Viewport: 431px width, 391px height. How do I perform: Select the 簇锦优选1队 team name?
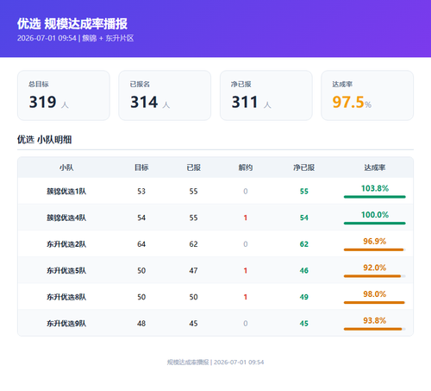tap(66, 192)
